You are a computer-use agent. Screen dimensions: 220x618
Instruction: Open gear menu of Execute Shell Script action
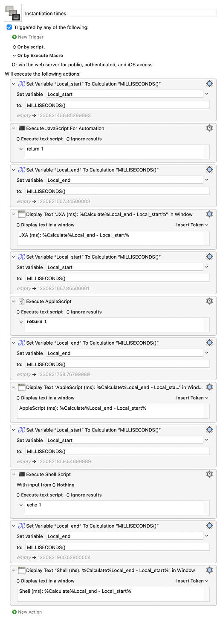(x=209, y=474)
